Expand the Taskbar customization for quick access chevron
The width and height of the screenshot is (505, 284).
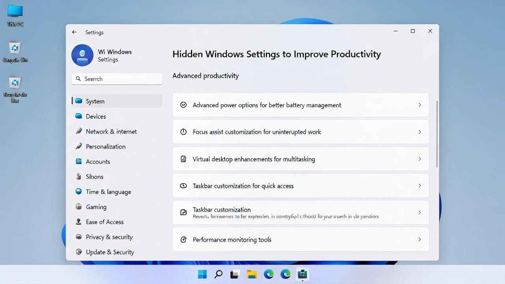419,185
